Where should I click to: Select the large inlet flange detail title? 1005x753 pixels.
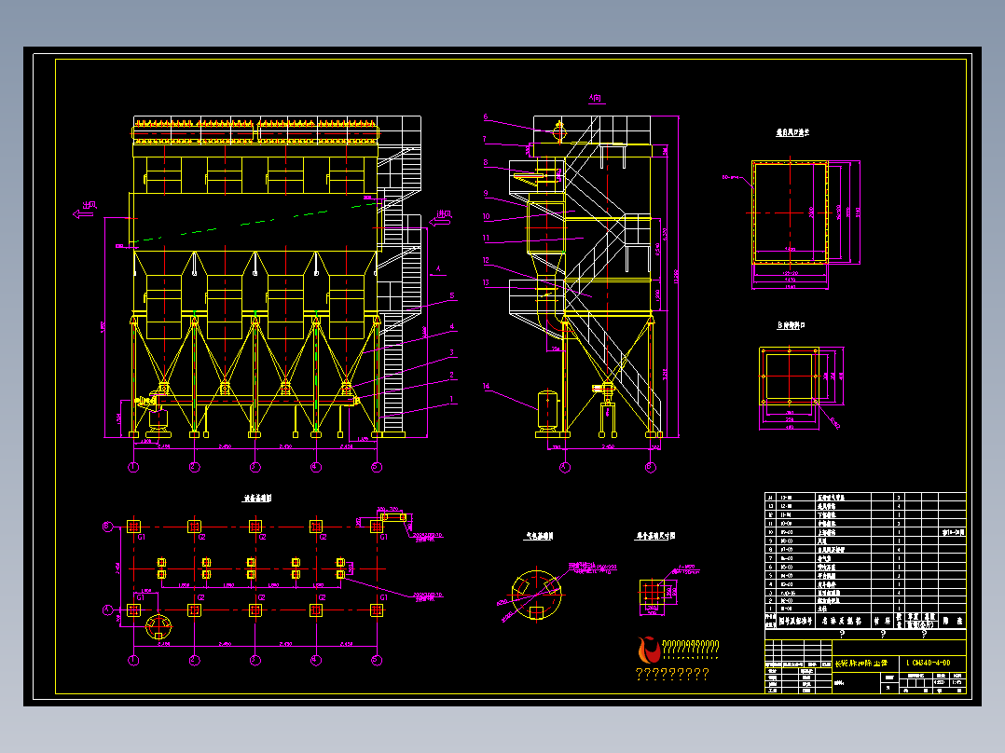[x=792, y=132]
